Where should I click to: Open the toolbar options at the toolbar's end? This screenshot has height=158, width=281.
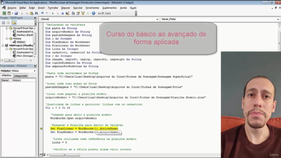(136, 14)
